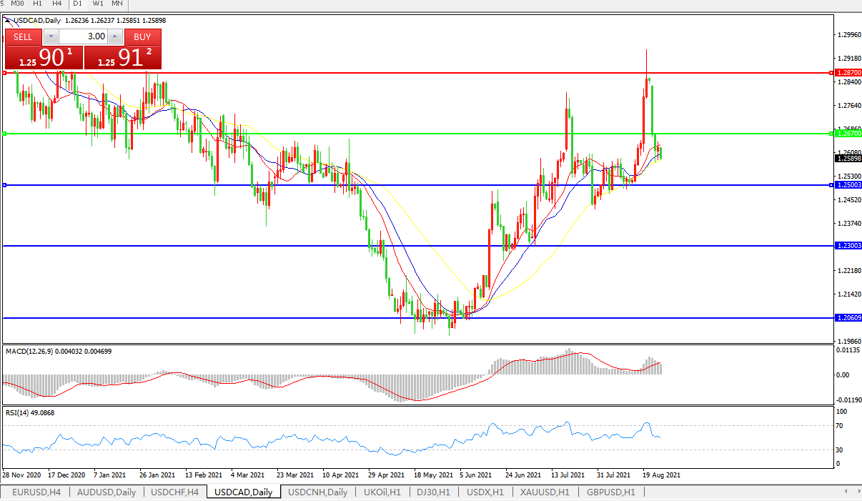Select the green 1.26700 horizontal line handle
862x501 pixels.
(x=5, y=134)
